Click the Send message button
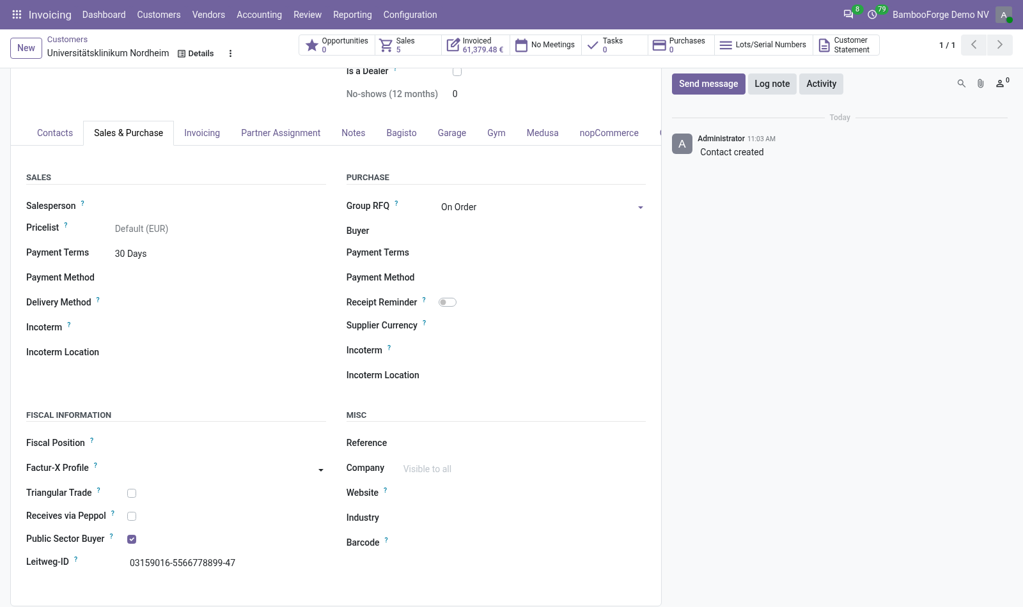This screenshot has height=607, width=1023. pos(708,84)
